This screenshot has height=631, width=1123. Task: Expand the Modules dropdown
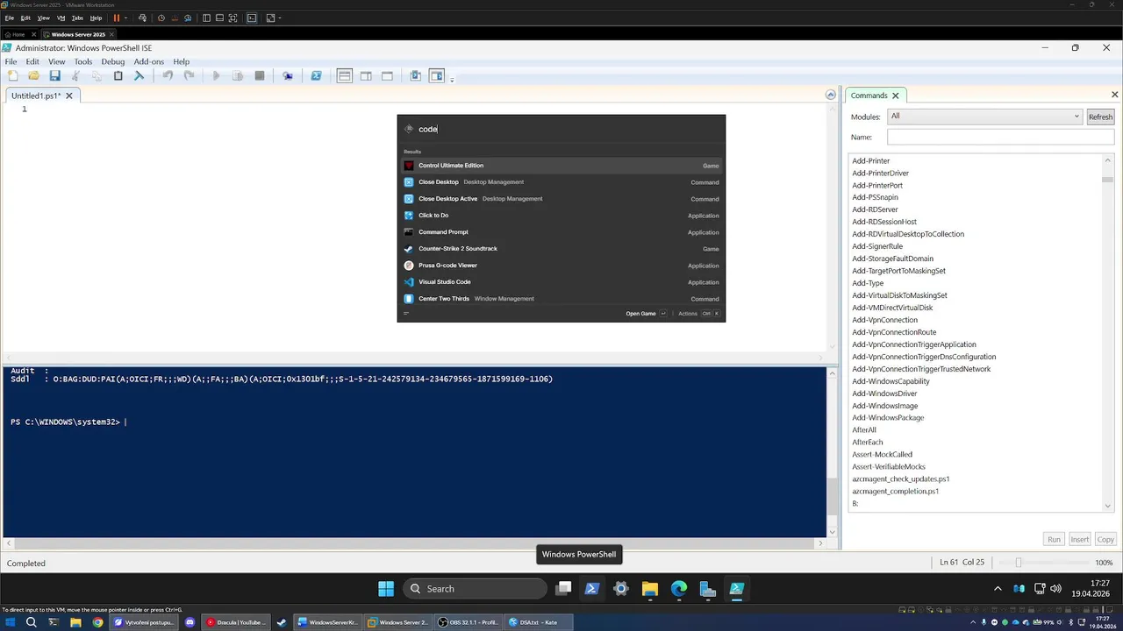click(x=1077, y=117)
